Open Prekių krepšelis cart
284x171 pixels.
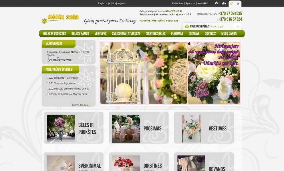click(200, 27)
